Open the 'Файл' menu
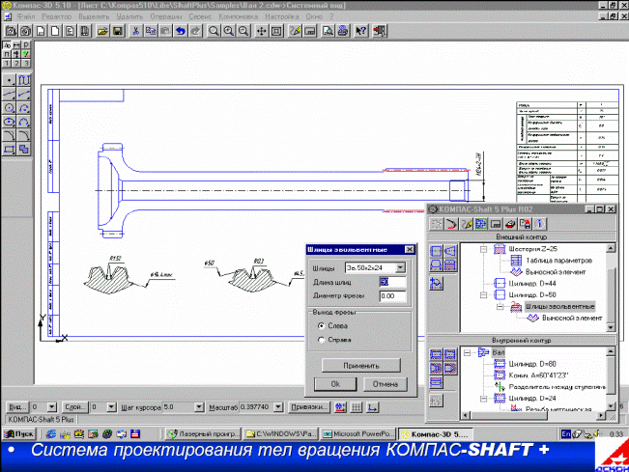The height and width of the screenshot is (472, 629). [x=26, y=16]
